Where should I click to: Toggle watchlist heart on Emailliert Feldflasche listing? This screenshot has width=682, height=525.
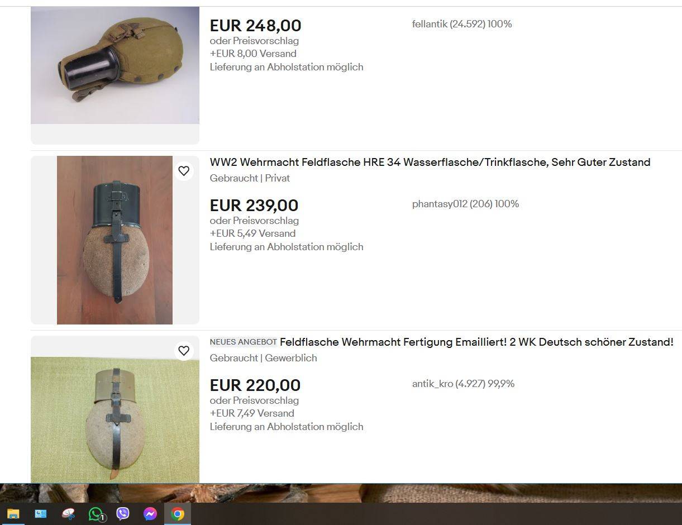184,351
